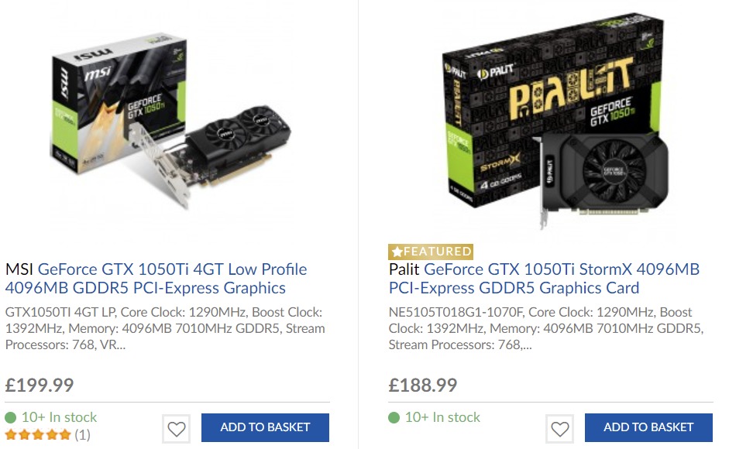This screenshot has width=729, height=449.
Task: Click the £199.99 price
Action: coord(40,385)
